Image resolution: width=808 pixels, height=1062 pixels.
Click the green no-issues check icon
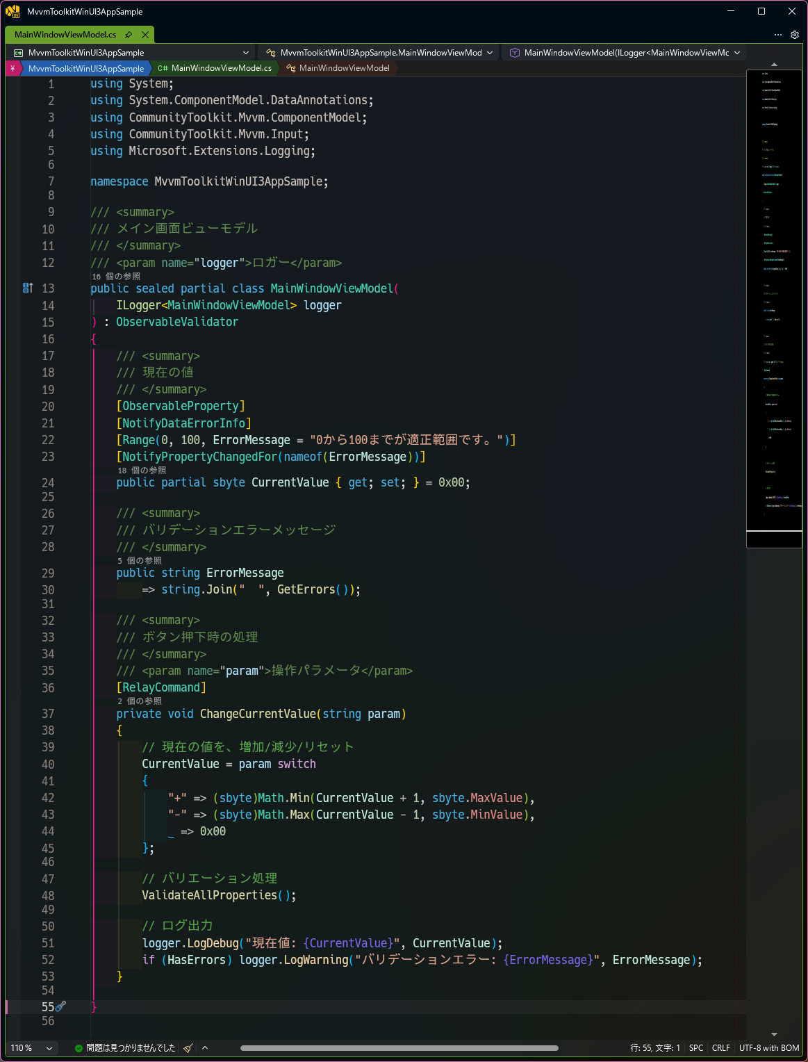pos(79,1048)
